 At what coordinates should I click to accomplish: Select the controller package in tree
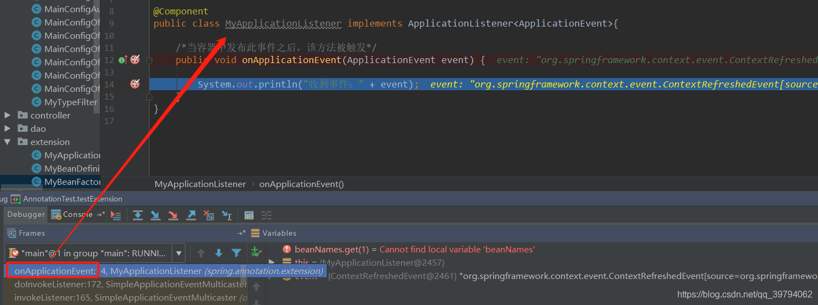pyautogui.click(x=50, y=115)
